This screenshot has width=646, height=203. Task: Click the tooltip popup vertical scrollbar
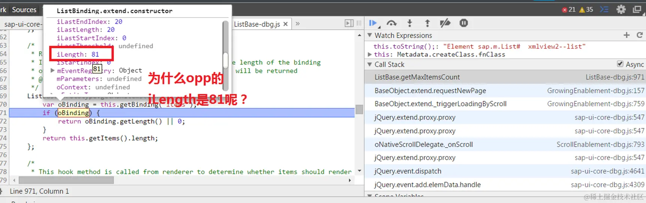pyautogui.click(x=226, y=56)
